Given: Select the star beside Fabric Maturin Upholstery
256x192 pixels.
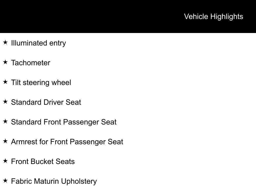Looking at the screenshot, I should tap(5, 181).
